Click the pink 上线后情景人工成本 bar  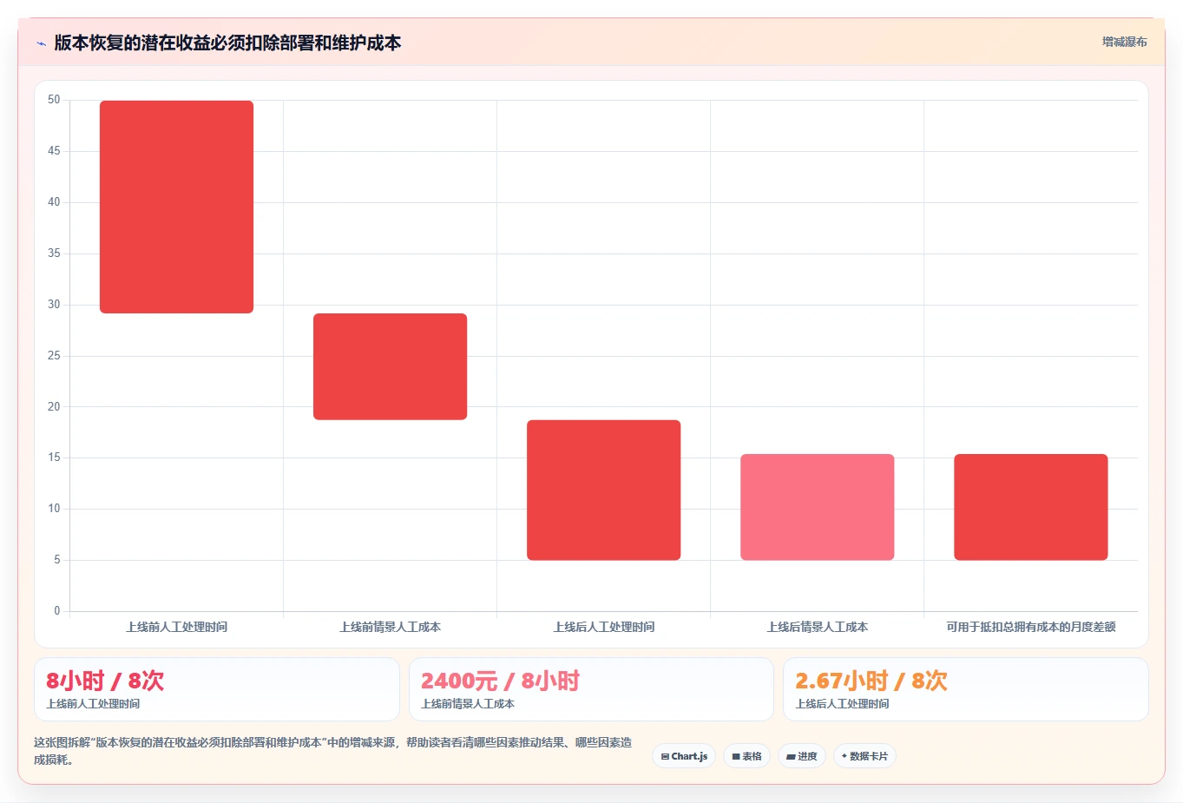pos(818,507)
